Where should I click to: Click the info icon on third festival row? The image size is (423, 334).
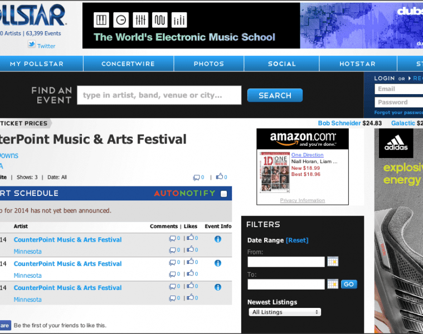pos(218,287)
